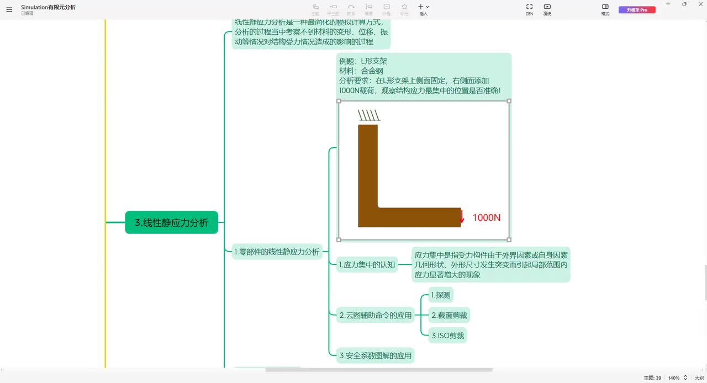
Task: Click the 1000N load label in the image
Action: click(x=487, y=218)
